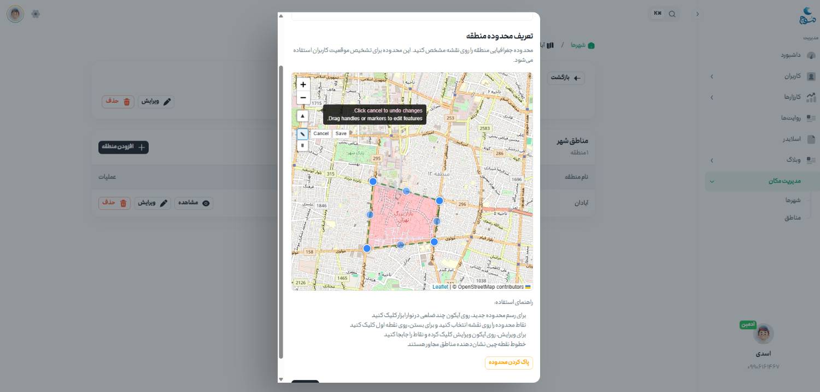This screenshot has width=820, height=392.
Task: Click مشاهده view button in آبادان row
Action: click(x=194, y=203)
